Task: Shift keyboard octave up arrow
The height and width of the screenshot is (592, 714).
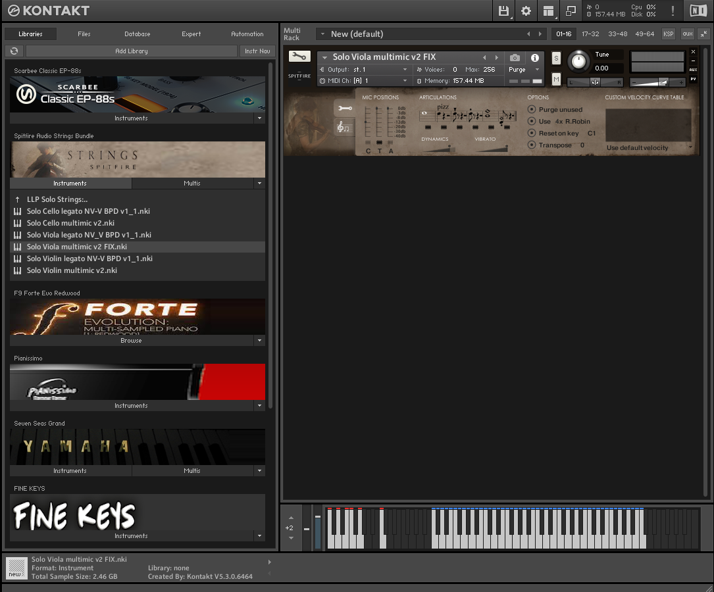Action: coord(291,518)
